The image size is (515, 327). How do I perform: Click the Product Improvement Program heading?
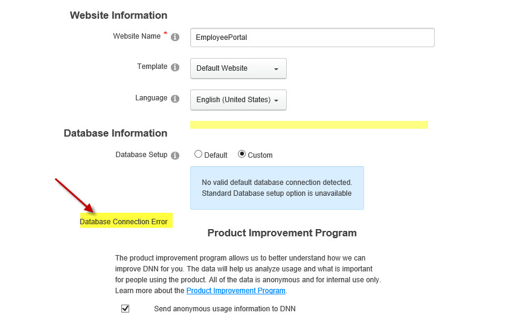[x=282, y=233]
